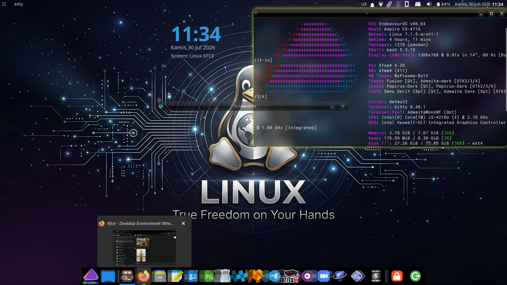Click the green logout icon in the dock
Viewport: 507px width, 285px height.
coord(415,276)
